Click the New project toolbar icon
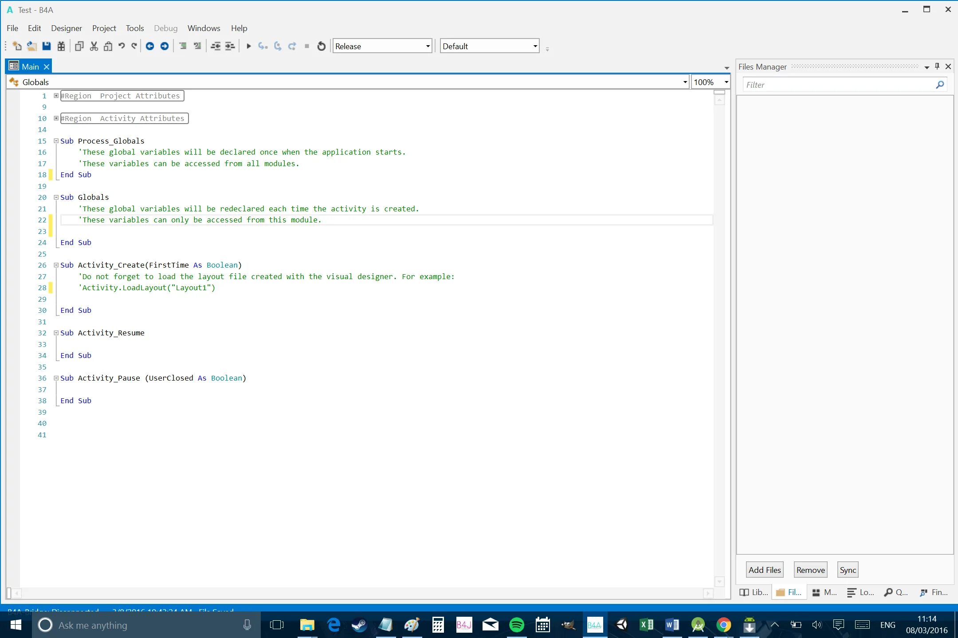Viewport: 958px width, 638px height. coord(17,46)
